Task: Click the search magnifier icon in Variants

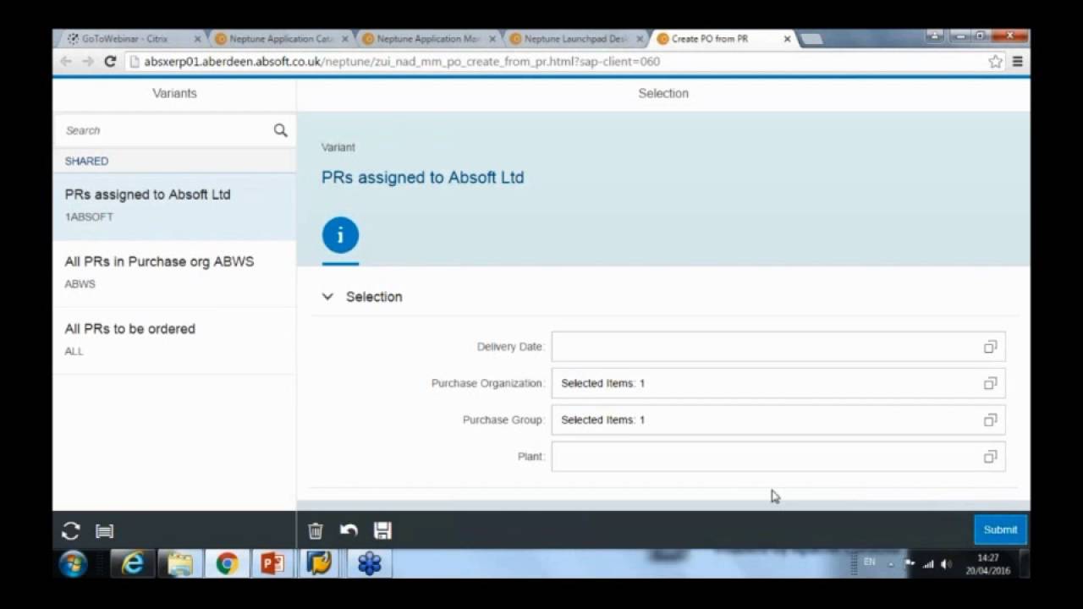Action: [x=280, y=130]
